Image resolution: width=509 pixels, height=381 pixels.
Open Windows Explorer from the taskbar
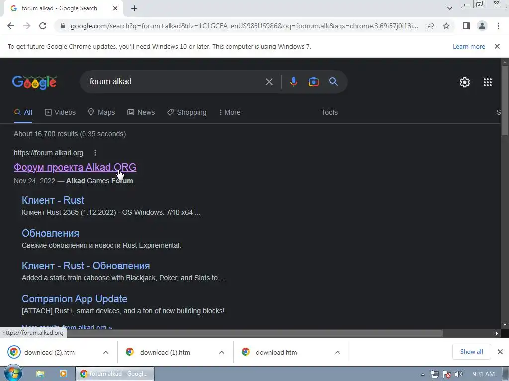(x=40, y=374)
